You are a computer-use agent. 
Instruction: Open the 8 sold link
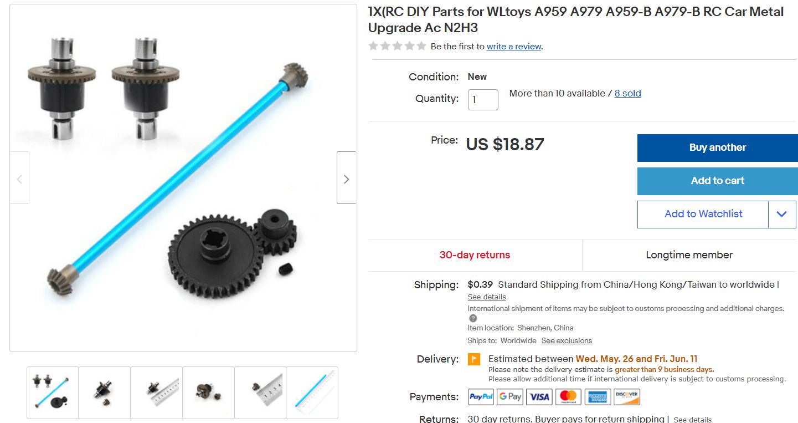[627, 94]
